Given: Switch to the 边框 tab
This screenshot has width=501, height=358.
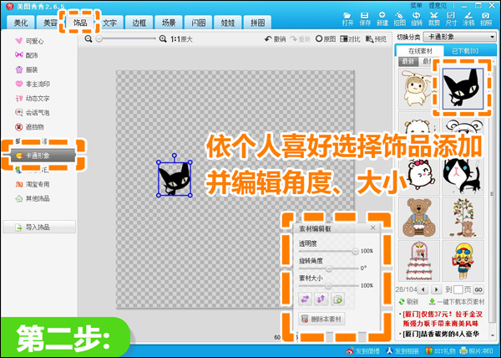Looking at the screenshot, I should click(x=139, y=23).
